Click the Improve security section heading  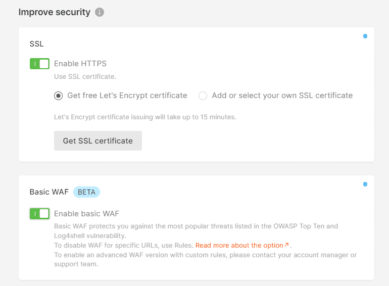55,12
